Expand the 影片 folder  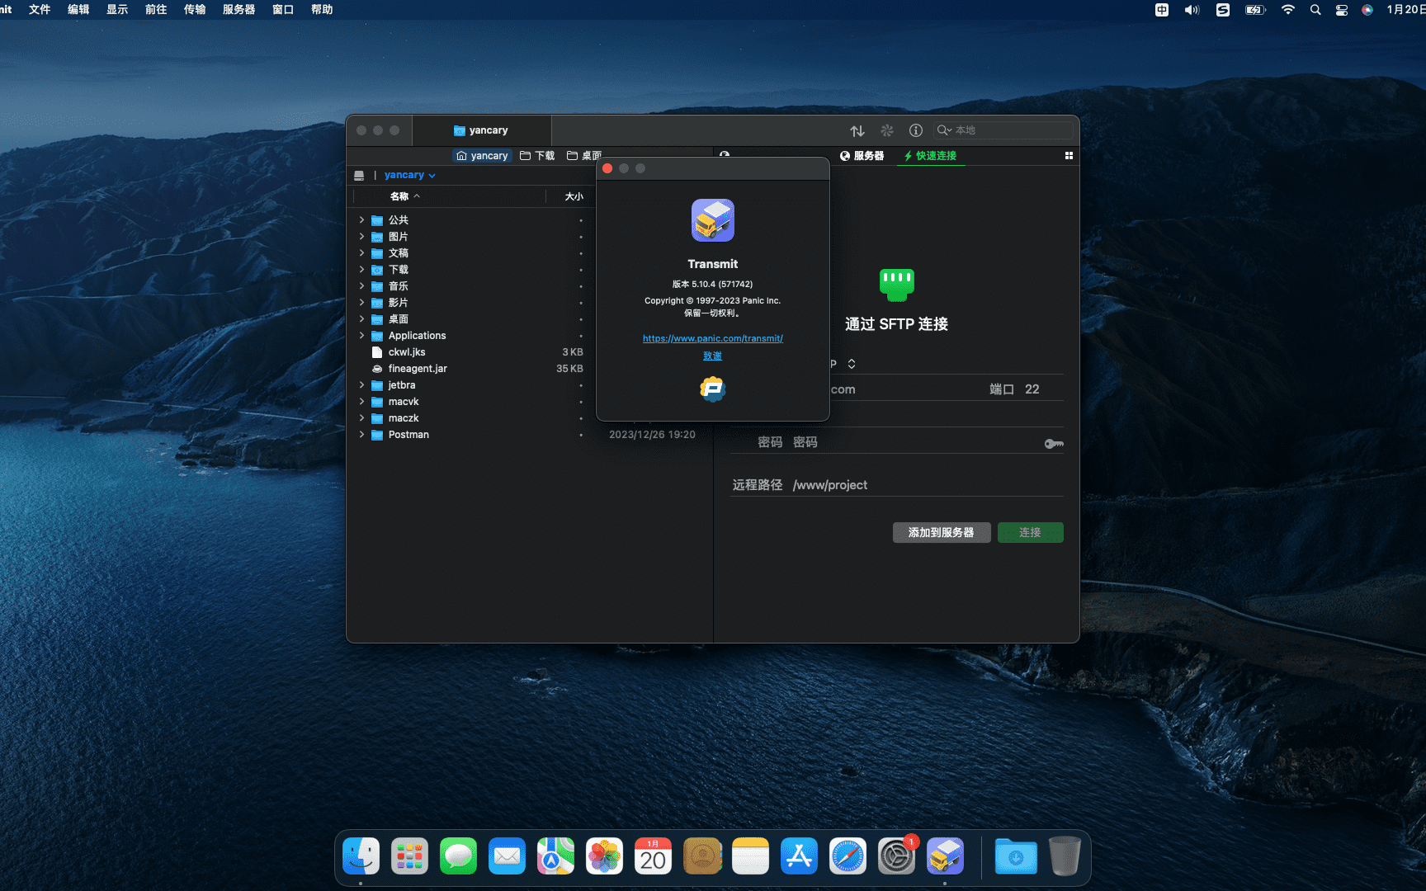point(361,303)
